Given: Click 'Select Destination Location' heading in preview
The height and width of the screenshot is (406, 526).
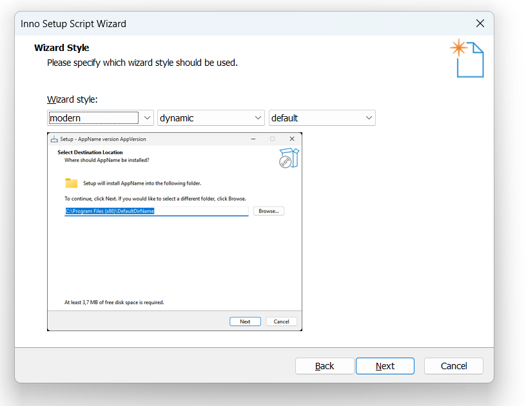Looking at the screenshot, I should tap(90, 152).
